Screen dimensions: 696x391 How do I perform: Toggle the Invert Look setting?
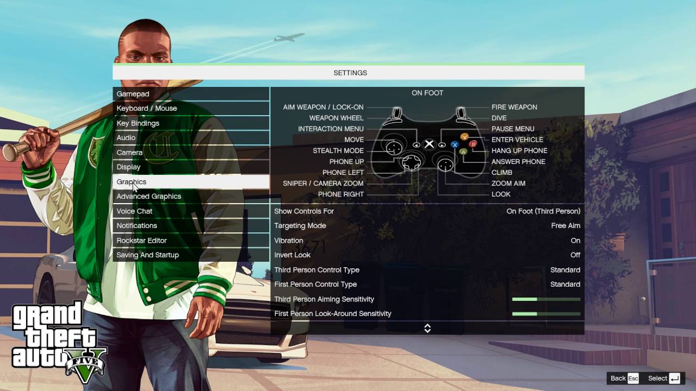(x=427, y=255)
